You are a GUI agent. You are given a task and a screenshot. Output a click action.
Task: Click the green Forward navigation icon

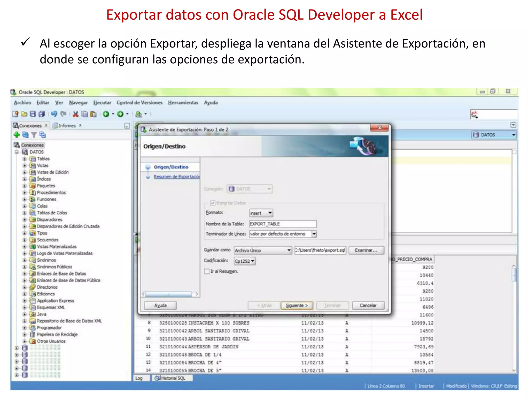tap(120, 114)
